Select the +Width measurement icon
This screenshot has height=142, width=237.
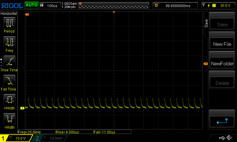tap(9, 100)
